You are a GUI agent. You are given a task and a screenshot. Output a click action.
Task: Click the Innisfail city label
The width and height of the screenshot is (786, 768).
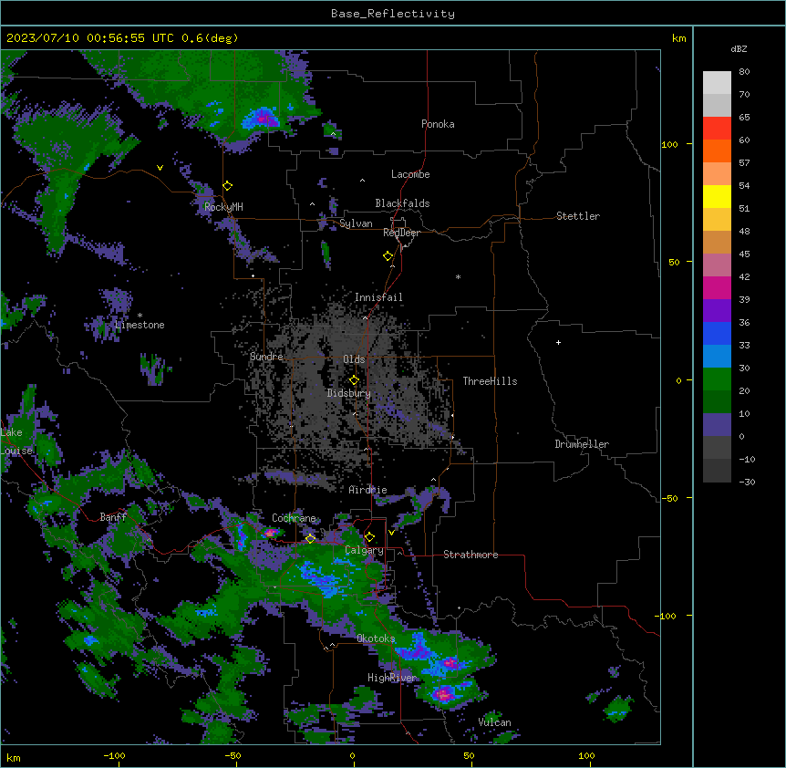[378, 297]
